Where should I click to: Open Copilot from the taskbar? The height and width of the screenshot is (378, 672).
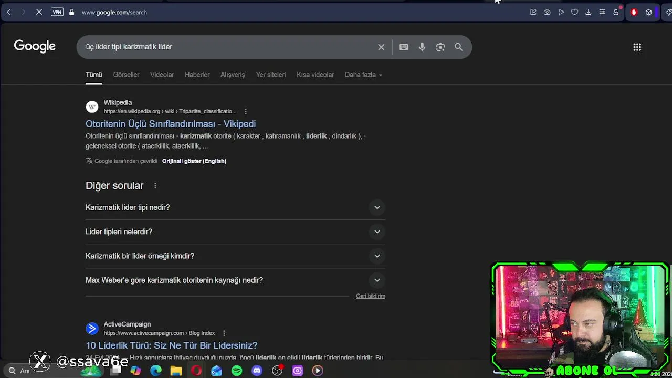point(136,371)
